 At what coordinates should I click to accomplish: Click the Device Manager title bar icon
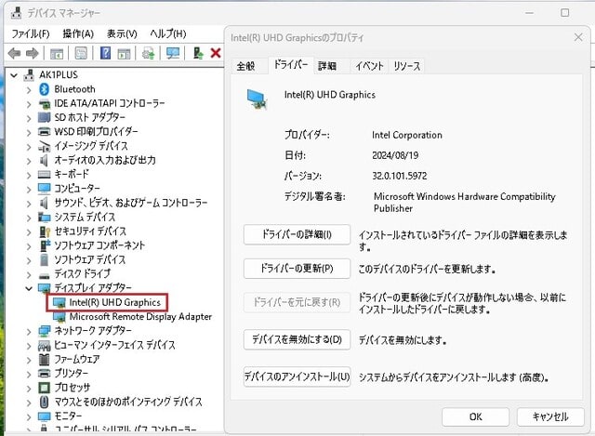pos(16,13)
